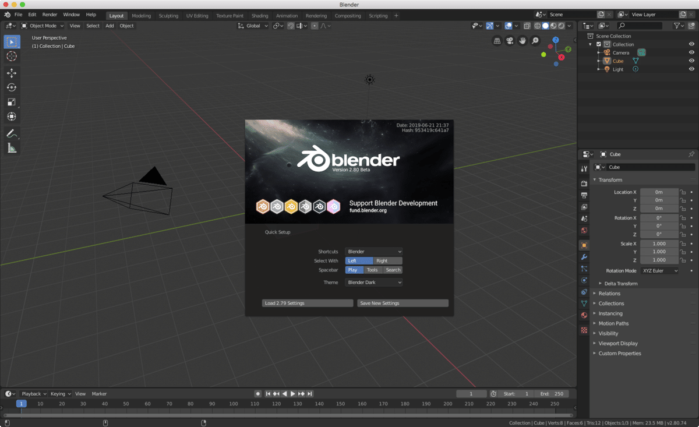The image size is (699, 427).
Task: Click the zoom view magnifier icon
Action: point(535,41)
